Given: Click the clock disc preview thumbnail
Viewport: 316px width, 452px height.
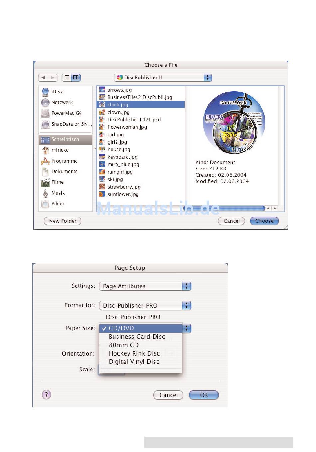Looking at the screenshot, I should [234, 123].
